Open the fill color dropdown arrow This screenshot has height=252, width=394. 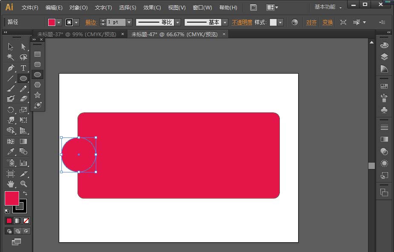pos(59,22)
